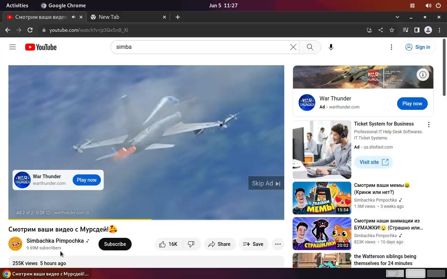Expand the video description box
The image size is (447, 279).
pyautogui.click(x=146, y=262)
